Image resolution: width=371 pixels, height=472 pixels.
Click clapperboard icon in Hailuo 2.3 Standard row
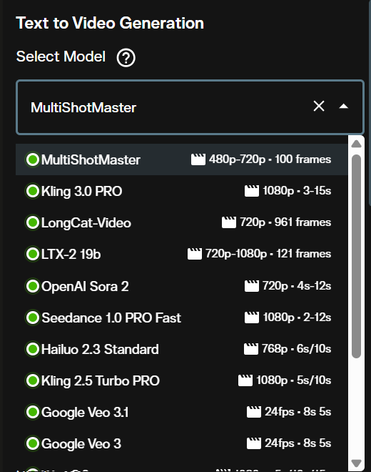point(251,349)
